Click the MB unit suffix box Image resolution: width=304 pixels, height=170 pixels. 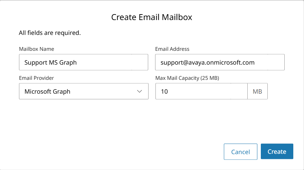257,91
